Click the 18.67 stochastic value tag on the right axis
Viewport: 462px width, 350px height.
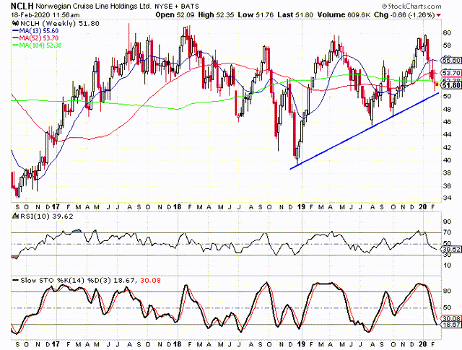451,324
